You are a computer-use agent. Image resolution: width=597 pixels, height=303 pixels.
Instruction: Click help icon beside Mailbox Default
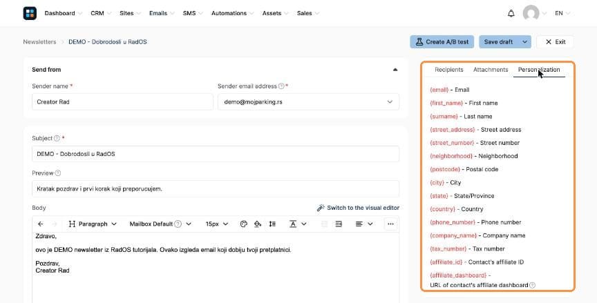(x=178, y=224)
